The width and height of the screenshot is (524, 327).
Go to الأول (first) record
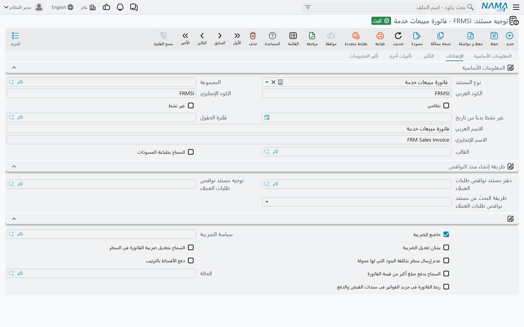point(237,36)
